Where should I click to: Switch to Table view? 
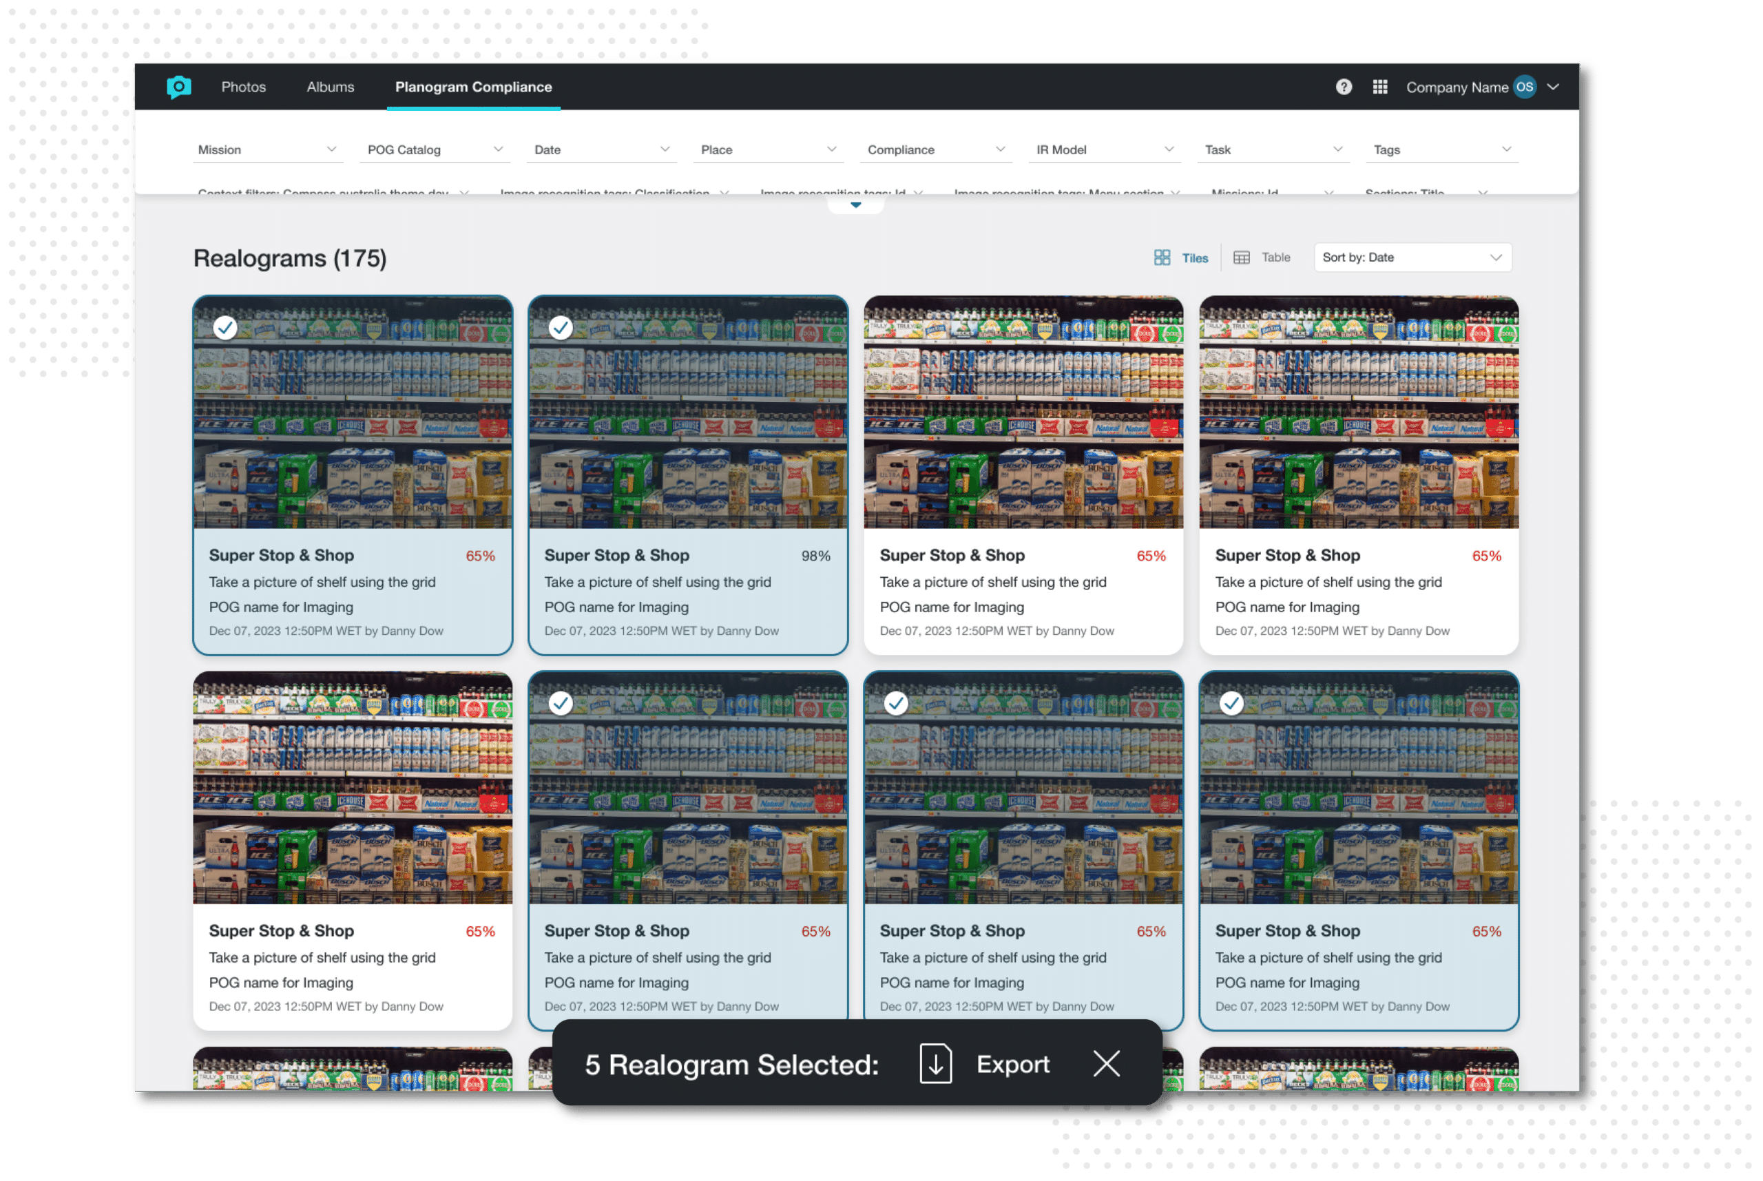(x=1262, y=258)
